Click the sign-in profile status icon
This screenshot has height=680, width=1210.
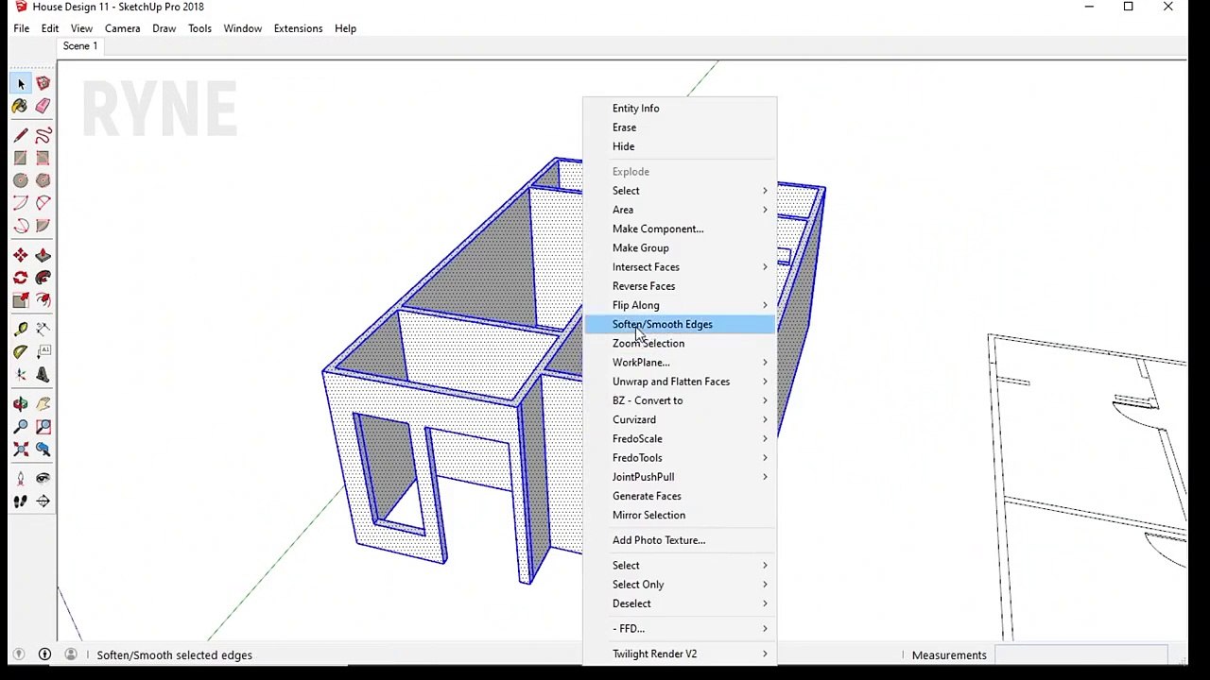tap(71, 654)
